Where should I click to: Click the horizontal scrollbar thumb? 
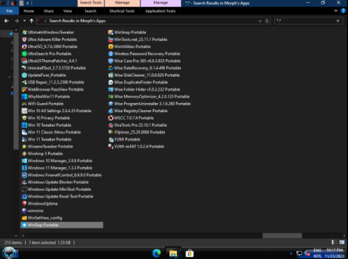[282, 235]
